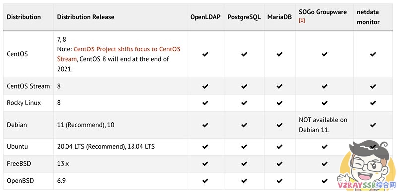Viewport: 397px width, 192px height.
Task: Click the CentOS Stream MariaDB checkmark
Action: [x=279, y=86]
